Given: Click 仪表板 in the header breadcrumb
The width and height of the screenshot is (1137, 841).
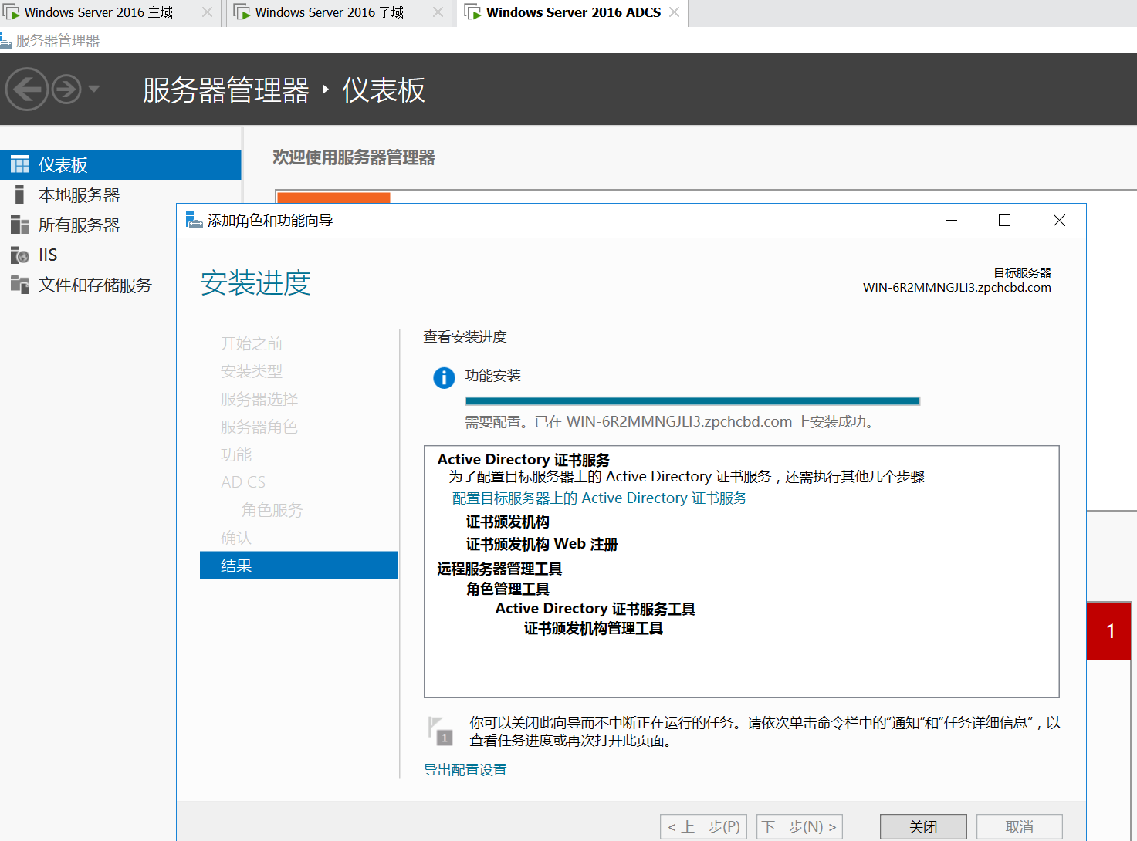Looking at the screenshot, I should point(384,90).
